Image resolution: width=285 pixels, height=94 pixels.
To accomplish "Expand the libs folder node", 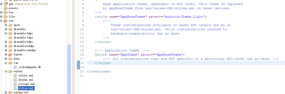I will point(1,16).
